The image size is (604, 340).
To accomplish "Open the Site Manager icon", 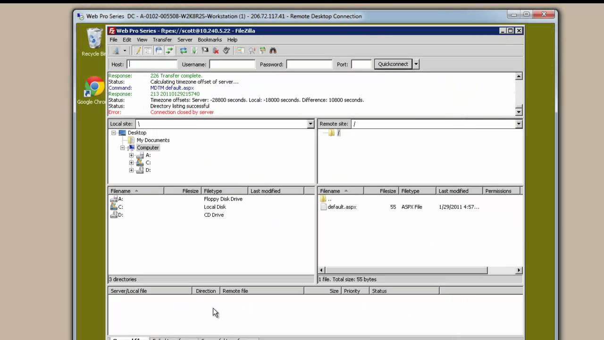I will pos(116,51).
